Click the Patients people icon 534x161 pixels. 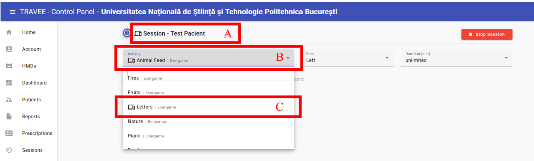[x=9, y=100]
